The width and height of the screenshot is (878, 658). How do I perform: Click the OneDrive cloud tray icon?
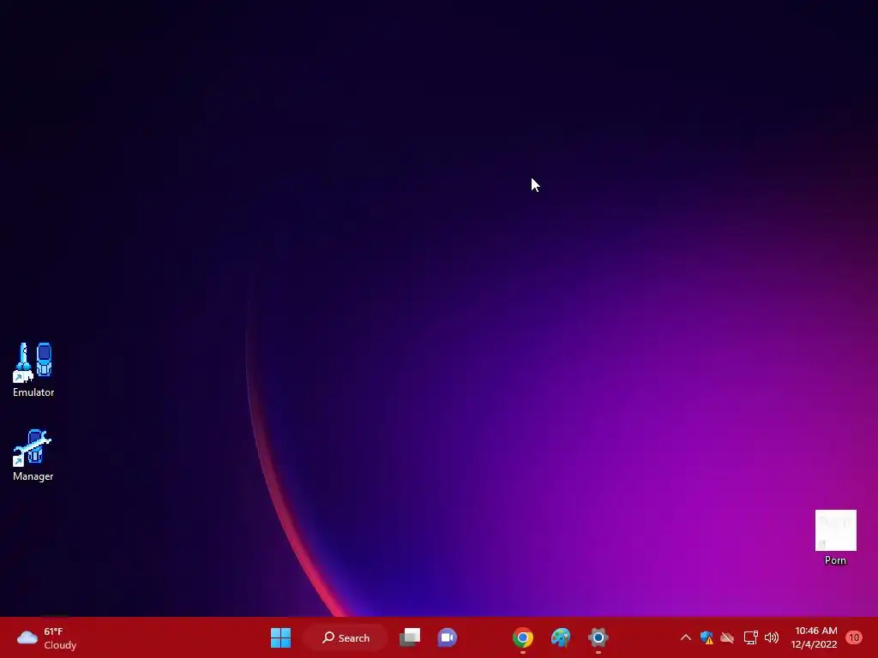pos(727,637)
